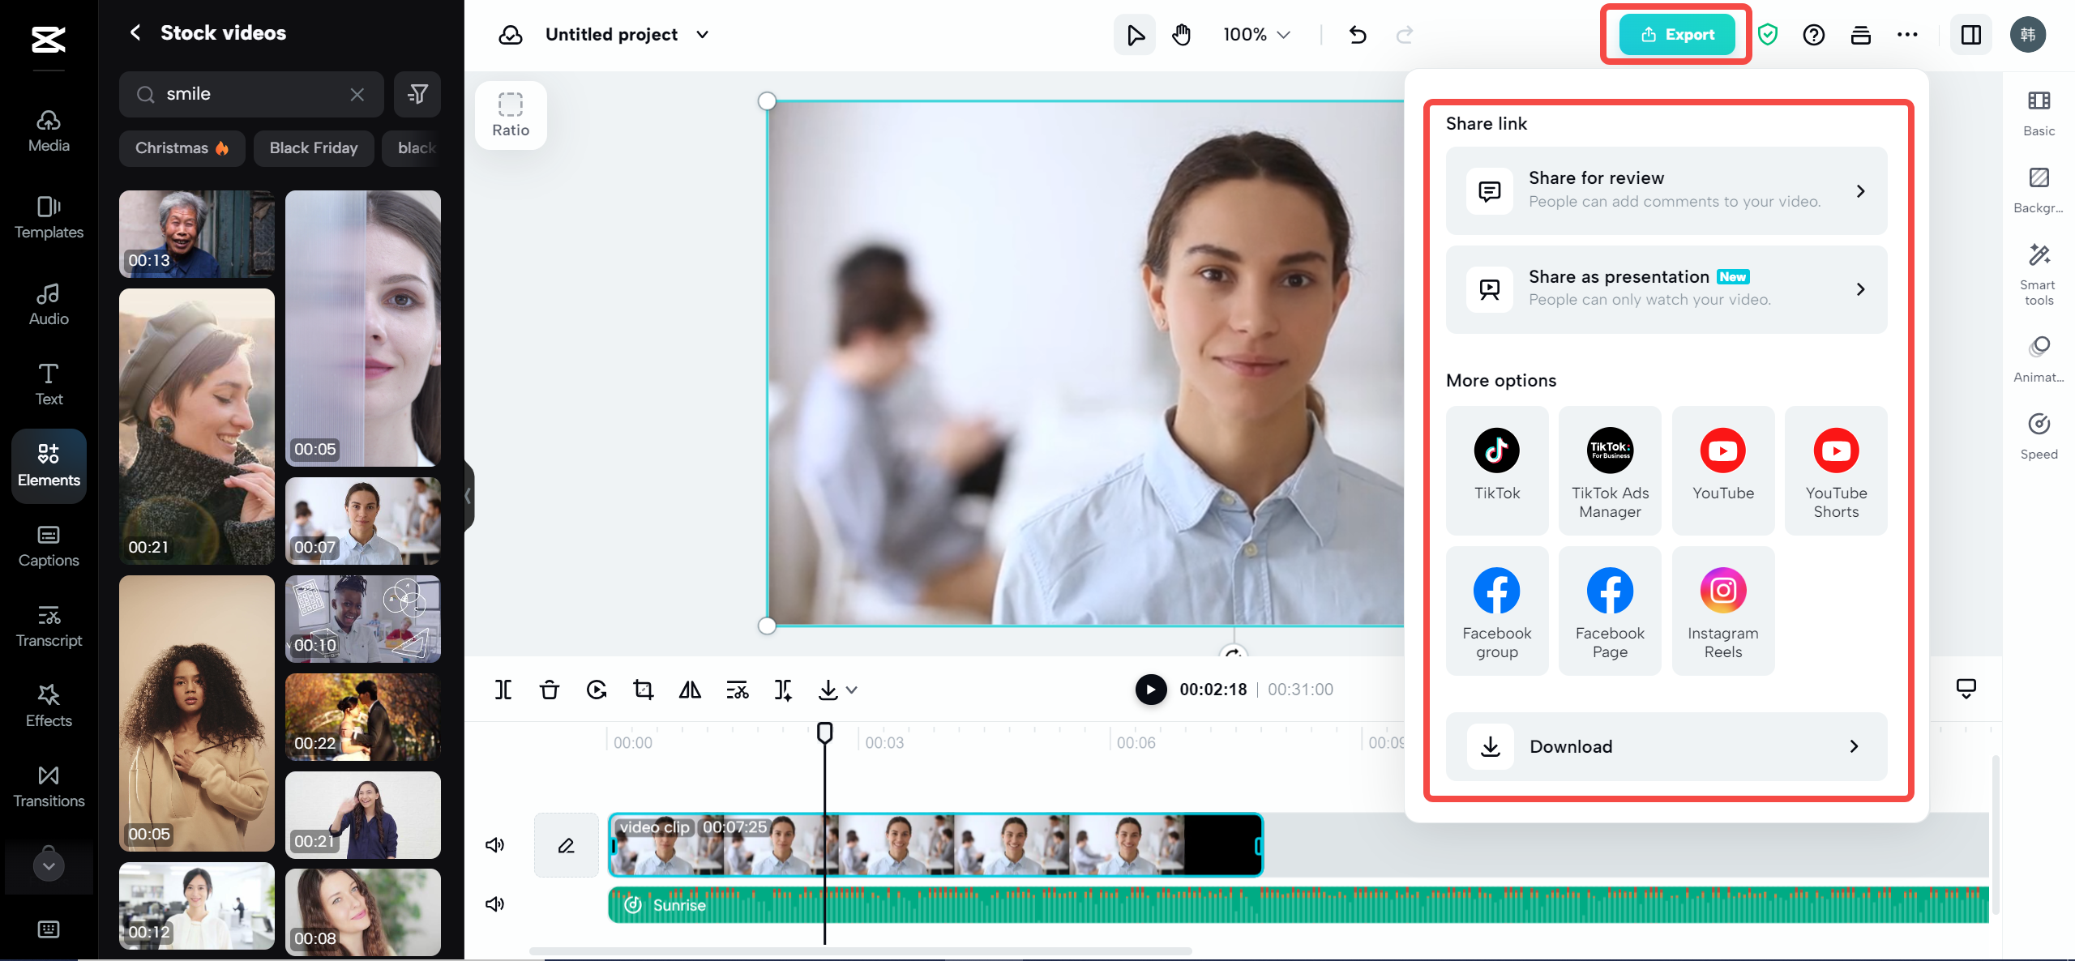Click the Export button
This screenshot has width=2075, height=961.
tap(1677, 35)
